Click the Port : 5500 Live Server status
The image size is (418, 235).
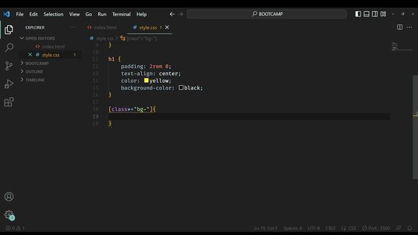click(376, 228)
